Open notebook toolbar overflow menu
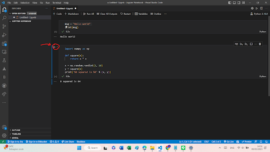 point(165,14)
